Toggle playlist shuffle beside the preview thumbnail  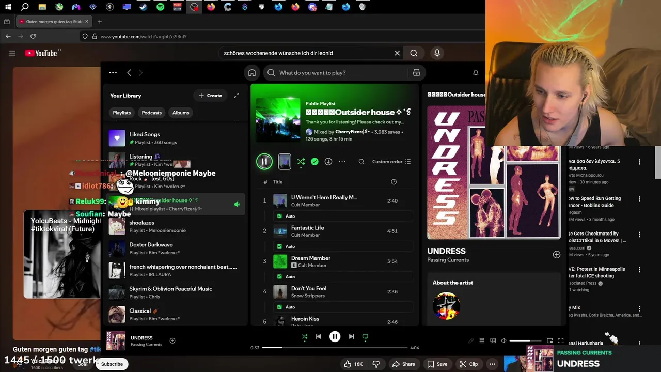point(301,162)
